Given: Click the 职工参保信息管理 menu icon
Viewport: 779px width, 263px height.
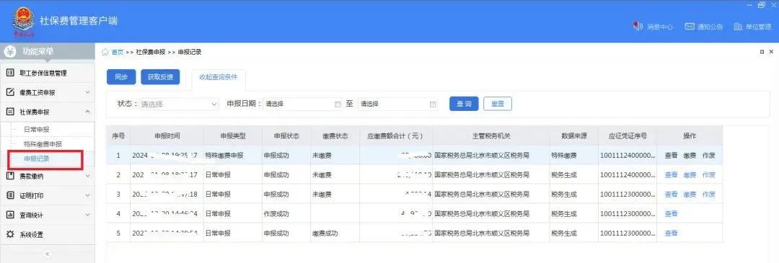Looking at the screenshot, I should pos(9,73).
